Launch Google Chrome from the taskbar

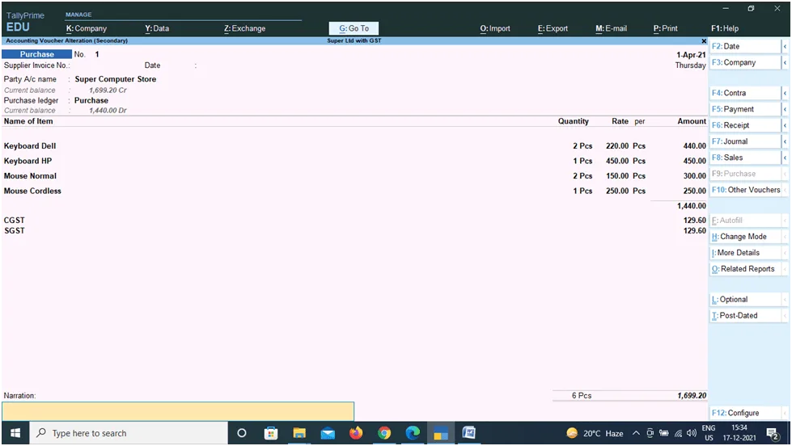pyautogui.click(x=384, y=433)
